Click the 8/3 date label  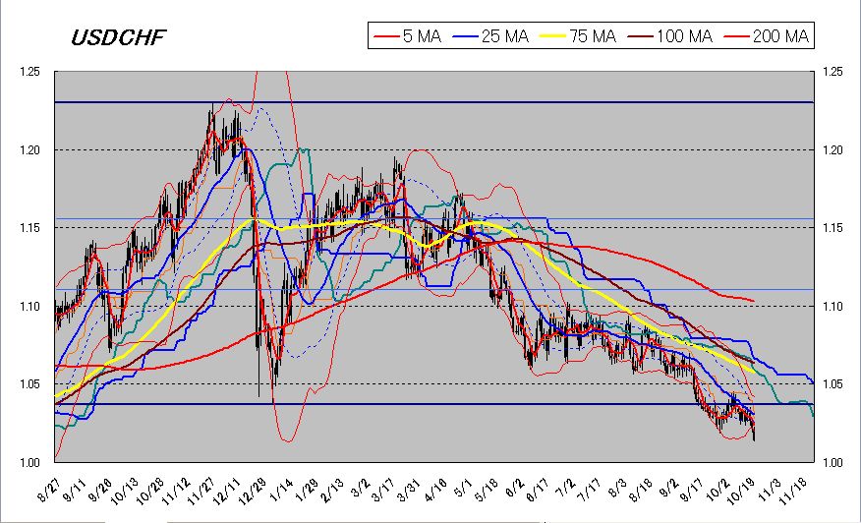point(616,488)
